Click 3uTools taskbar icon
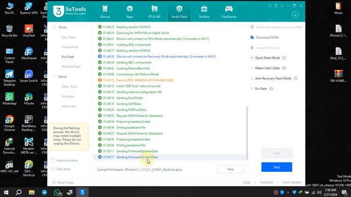This screenshot has width=351, height=197. pos(82,192)
